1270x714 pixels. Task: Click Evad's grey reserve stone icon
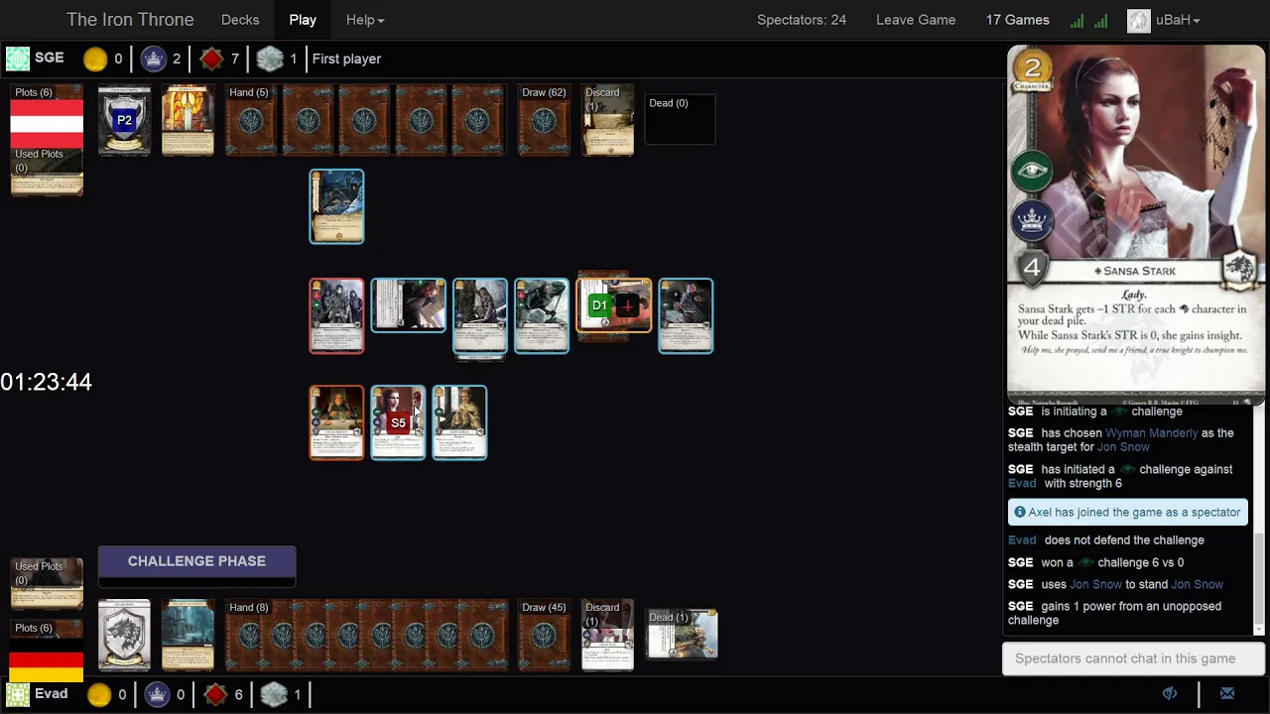point(274,694)
